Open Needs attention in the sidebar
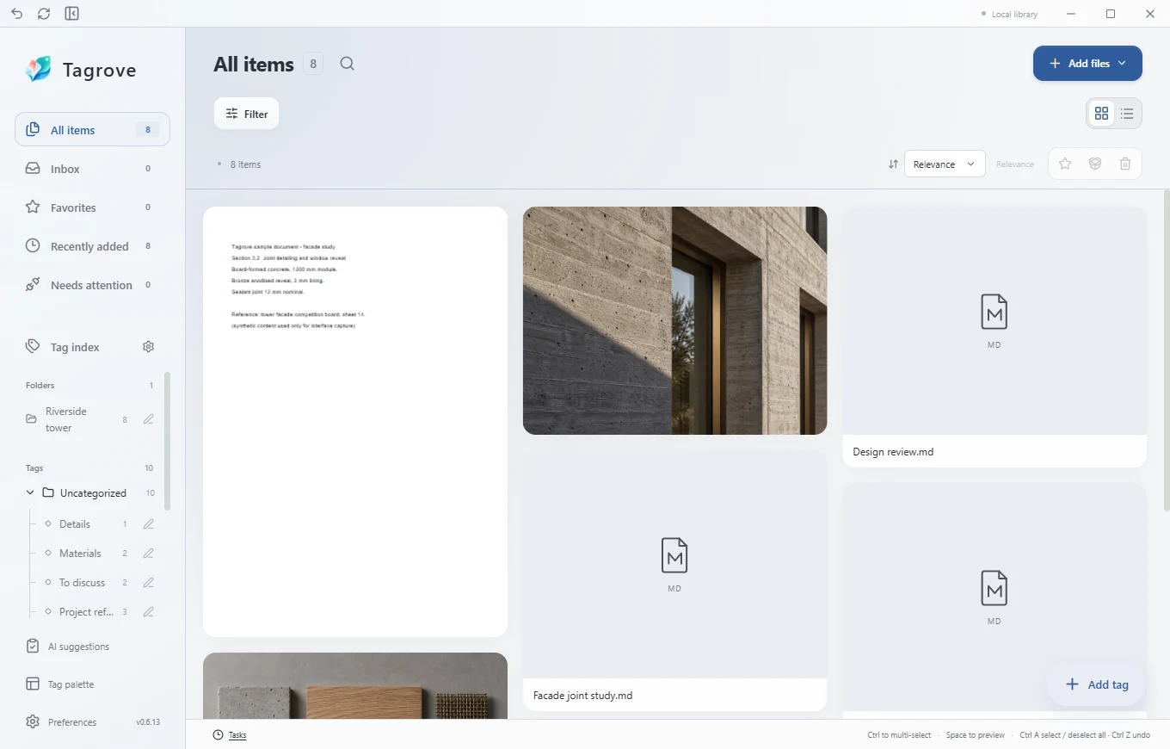Viewport: 1170px width, 749px height. point(92,285)
